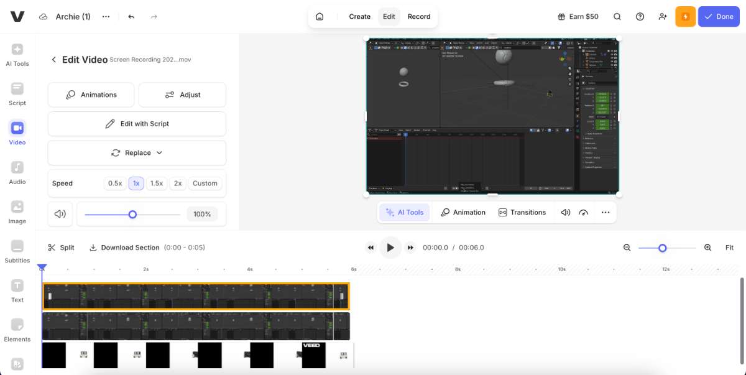Choose Custom speed
Viewport: 746px width, 375px height.
click(205, 183)
